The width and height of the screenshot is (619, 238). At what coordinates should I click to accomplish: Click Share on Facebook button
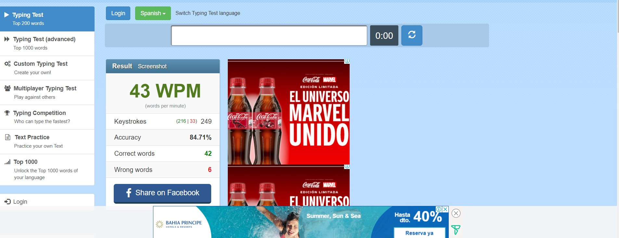pos(162,193)
